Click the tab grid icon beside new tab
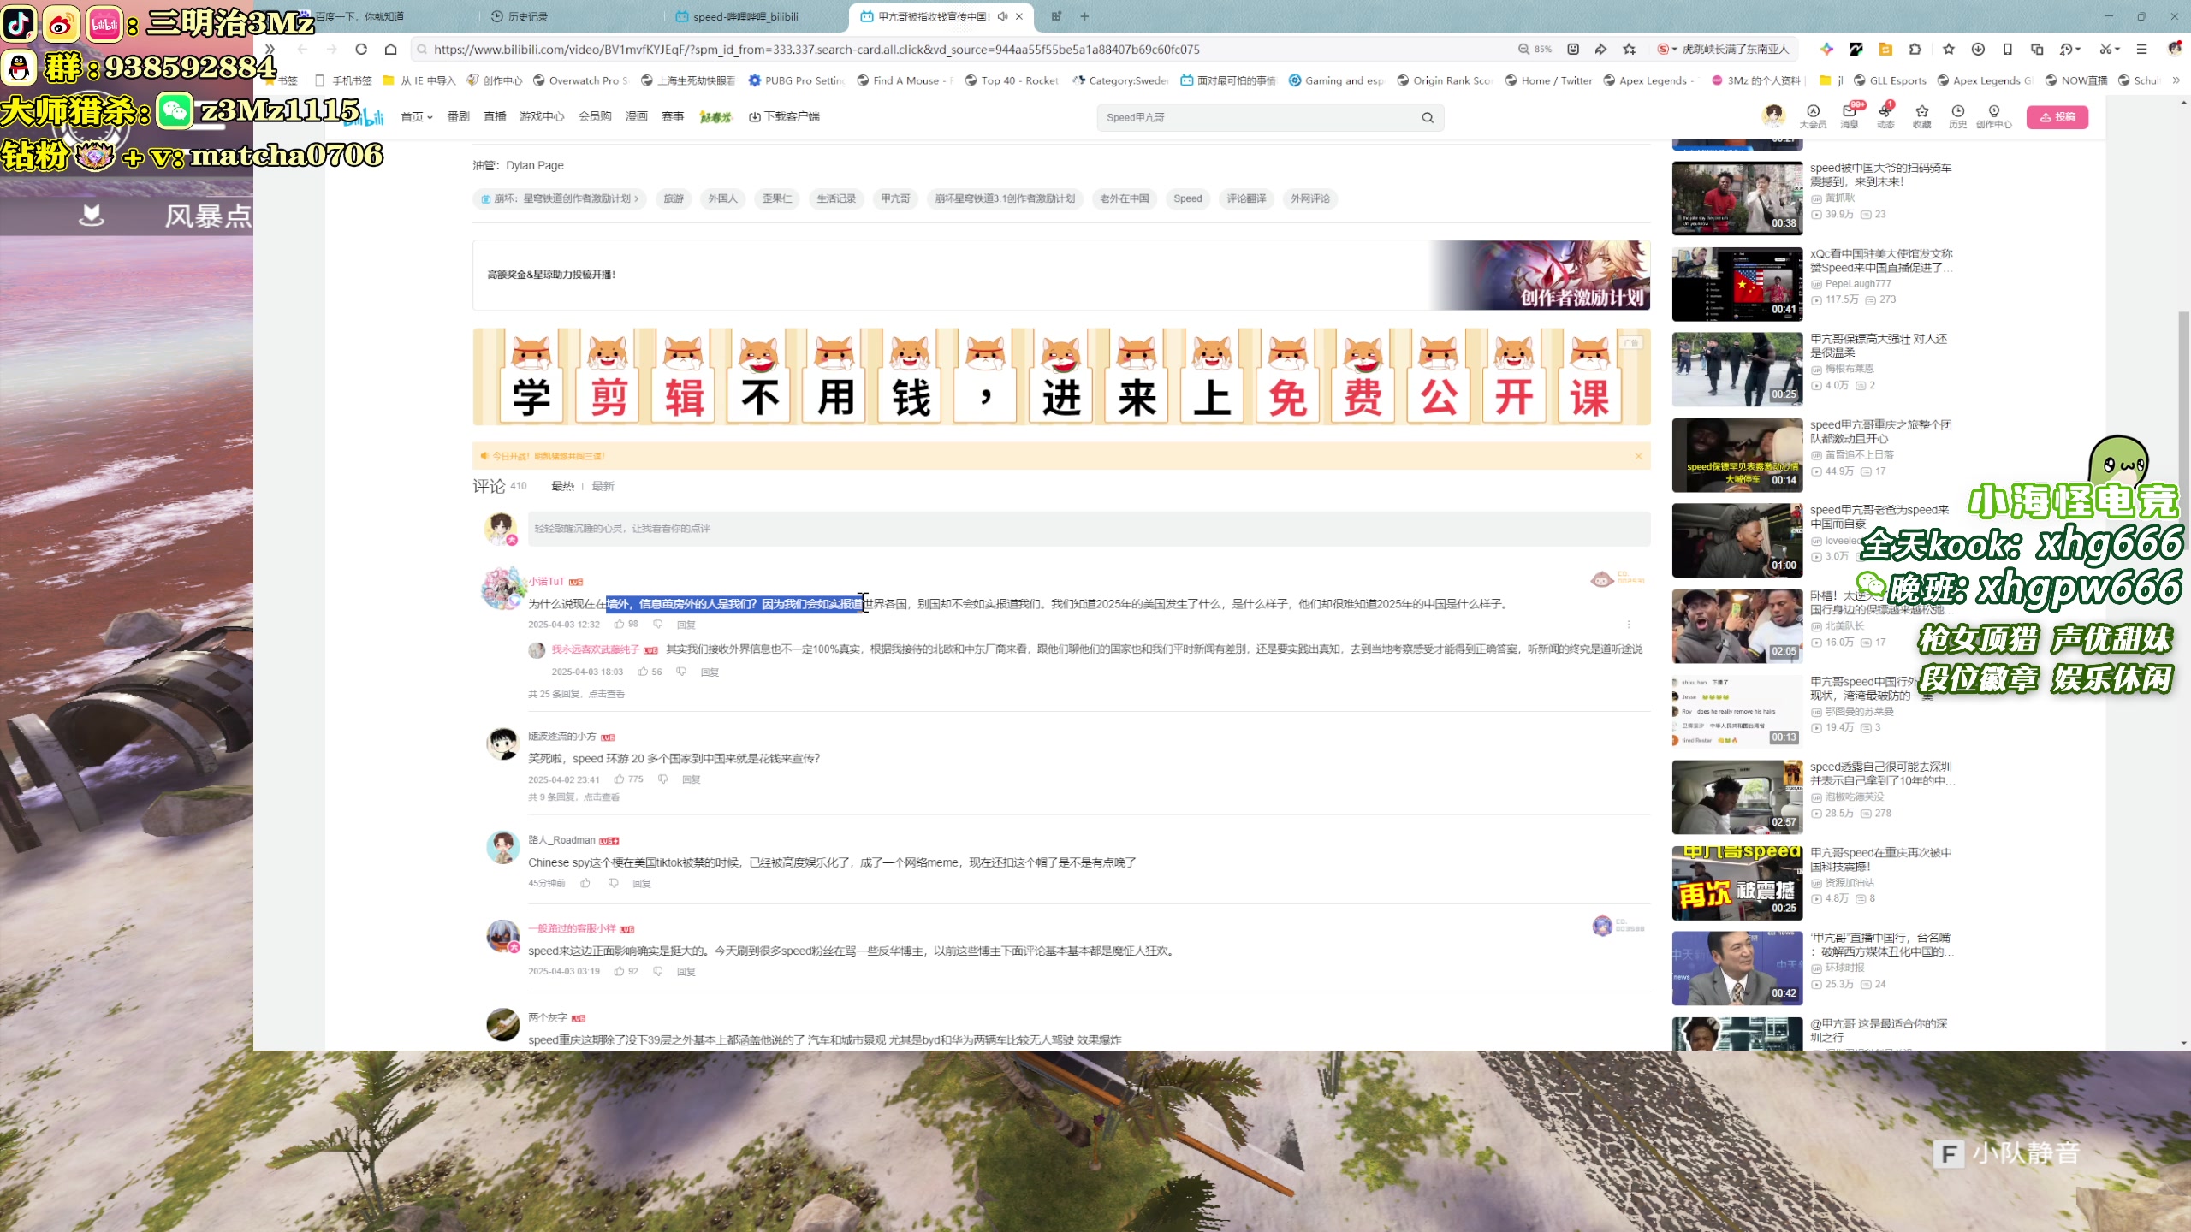The image size is (2191, 1232). click(1056, 16)
